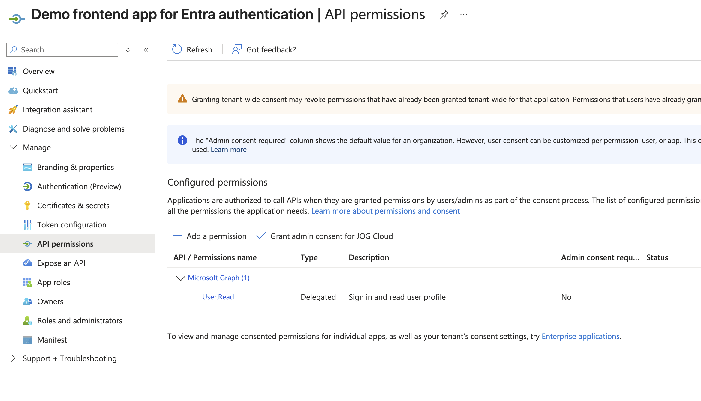The height and width of the screenshot is (401, 701).
Task: Expand Support + Troubleshooting section
Action: (x=13, y=358)
